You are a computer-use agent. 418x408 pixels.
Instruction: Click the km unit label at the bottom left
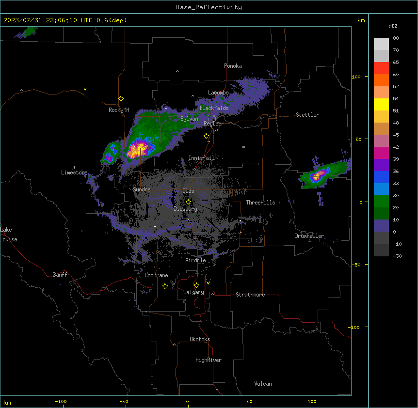pyautogui.click(x=7, y=402)
